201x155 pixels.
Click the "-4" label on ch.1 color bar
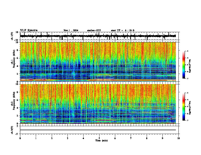pos(187,58)
